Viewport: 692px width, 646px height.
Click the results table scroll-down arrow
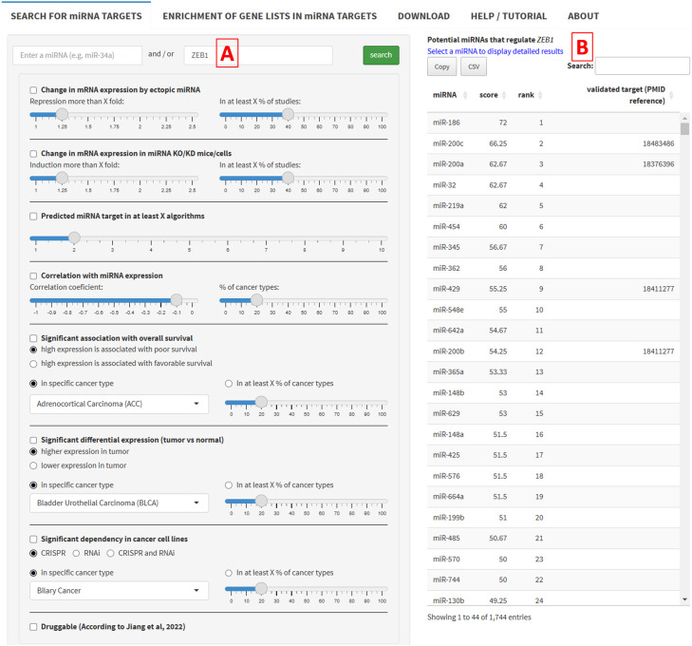pos(684,599)
